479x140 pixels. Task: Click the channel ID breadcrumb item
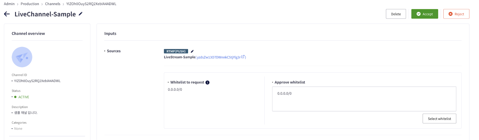click(x=91, y=4)
